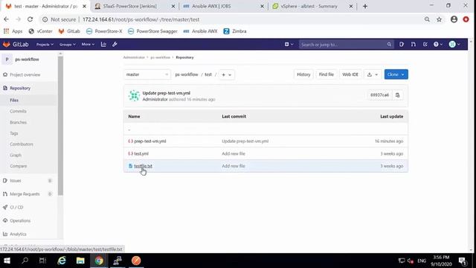Viewport: 476px width, 268px height.
Task: Click the new item plus icon in navbar
Action: [x=289, y=45]
